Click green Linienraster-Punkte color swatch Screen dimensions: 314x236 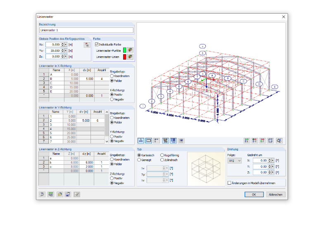tap(124, 50)
